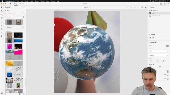
Task: Open the Object menu
Action: point(26,1)
